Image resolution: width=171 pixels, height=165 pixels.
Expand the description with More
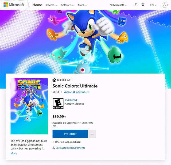click(14, 153)
